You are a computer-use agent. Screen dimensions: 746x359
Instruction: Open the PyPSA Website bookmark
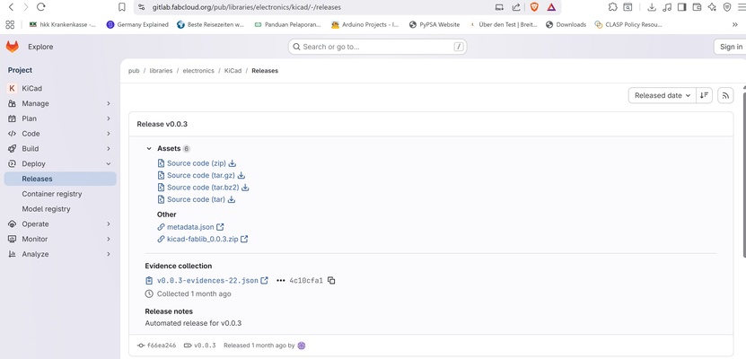[x=434, y=25]
